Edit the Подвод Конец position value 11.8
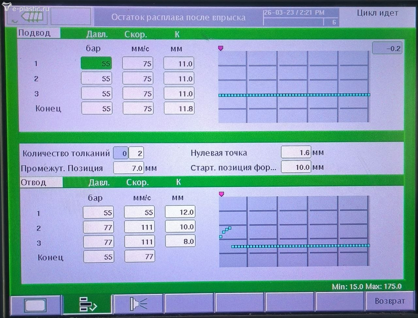418x318 pixels. (179, 108)
